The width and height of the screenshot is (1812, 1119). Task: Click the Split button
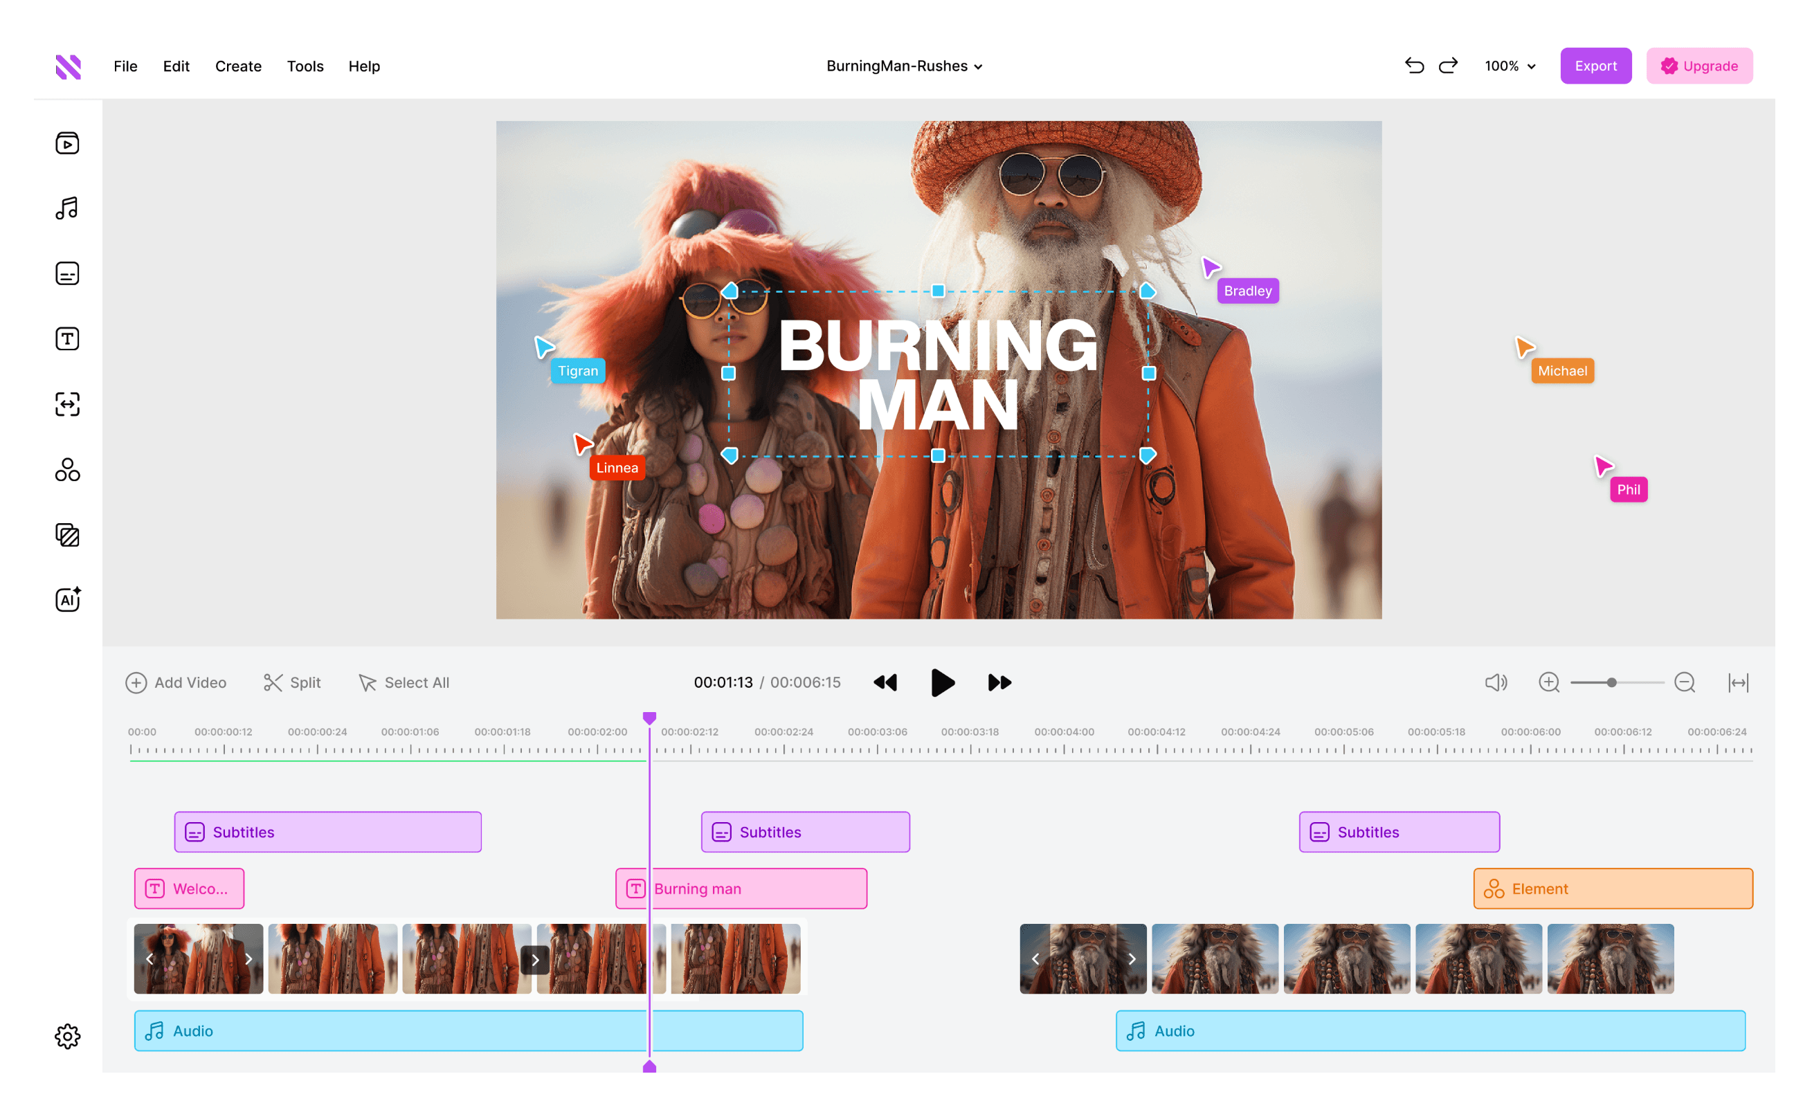[292, 682]
